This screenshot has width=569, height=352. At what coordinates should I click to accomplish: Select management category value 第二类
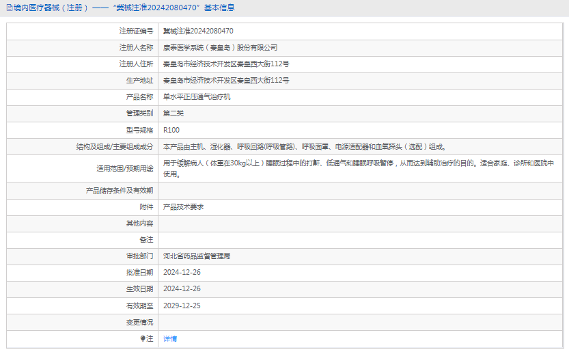[x=174, y=113]
